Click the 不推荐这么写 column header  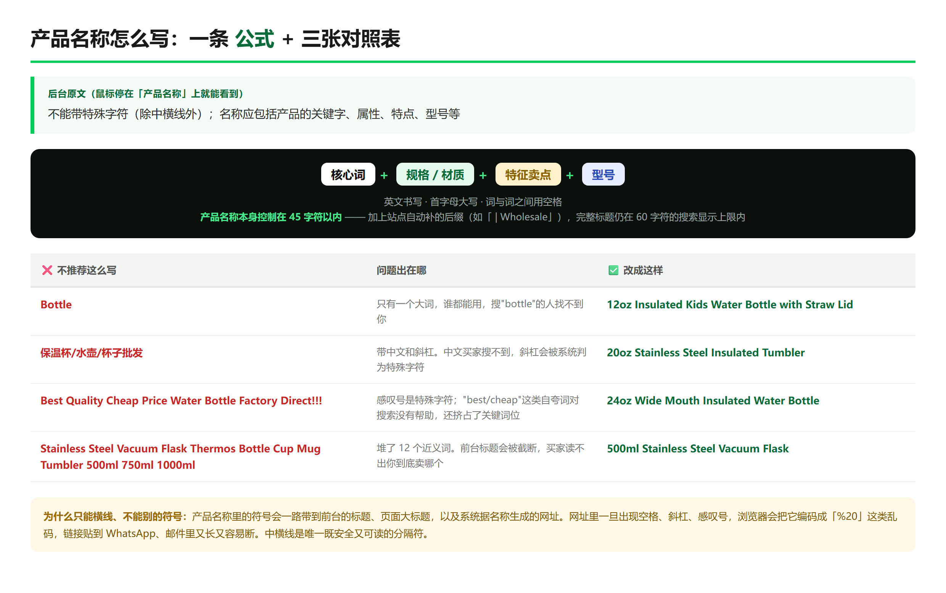point(86,270)
